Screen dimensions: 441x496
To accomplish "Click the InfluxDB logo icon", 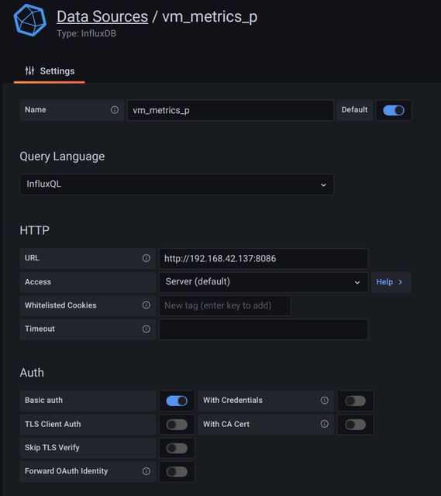I will [30, 20].
